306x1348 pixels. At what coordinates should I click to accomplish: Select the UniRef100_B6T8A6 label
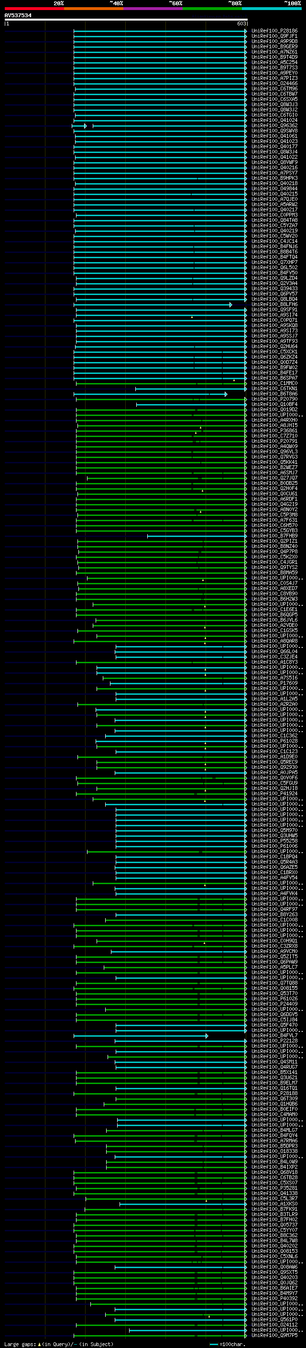coord(274,394)
